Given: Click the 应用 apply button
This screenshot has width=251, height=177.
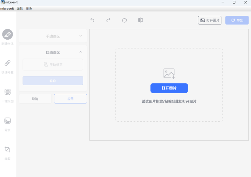Looking at the screenshot, I should [x=70, y=99].
